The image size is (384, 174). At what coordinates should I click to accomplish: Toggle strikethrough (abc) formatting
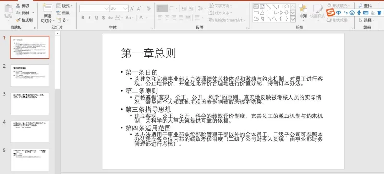(x=110, y=18)
